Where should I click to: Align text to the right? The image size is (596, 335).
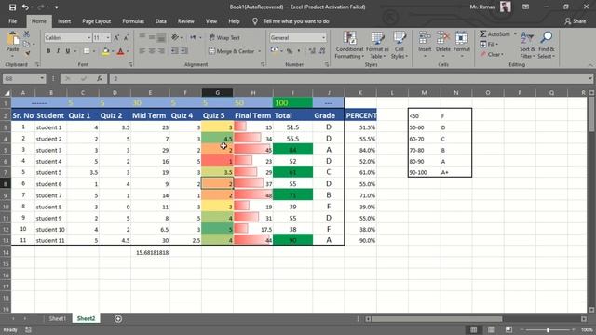[161, 51]
